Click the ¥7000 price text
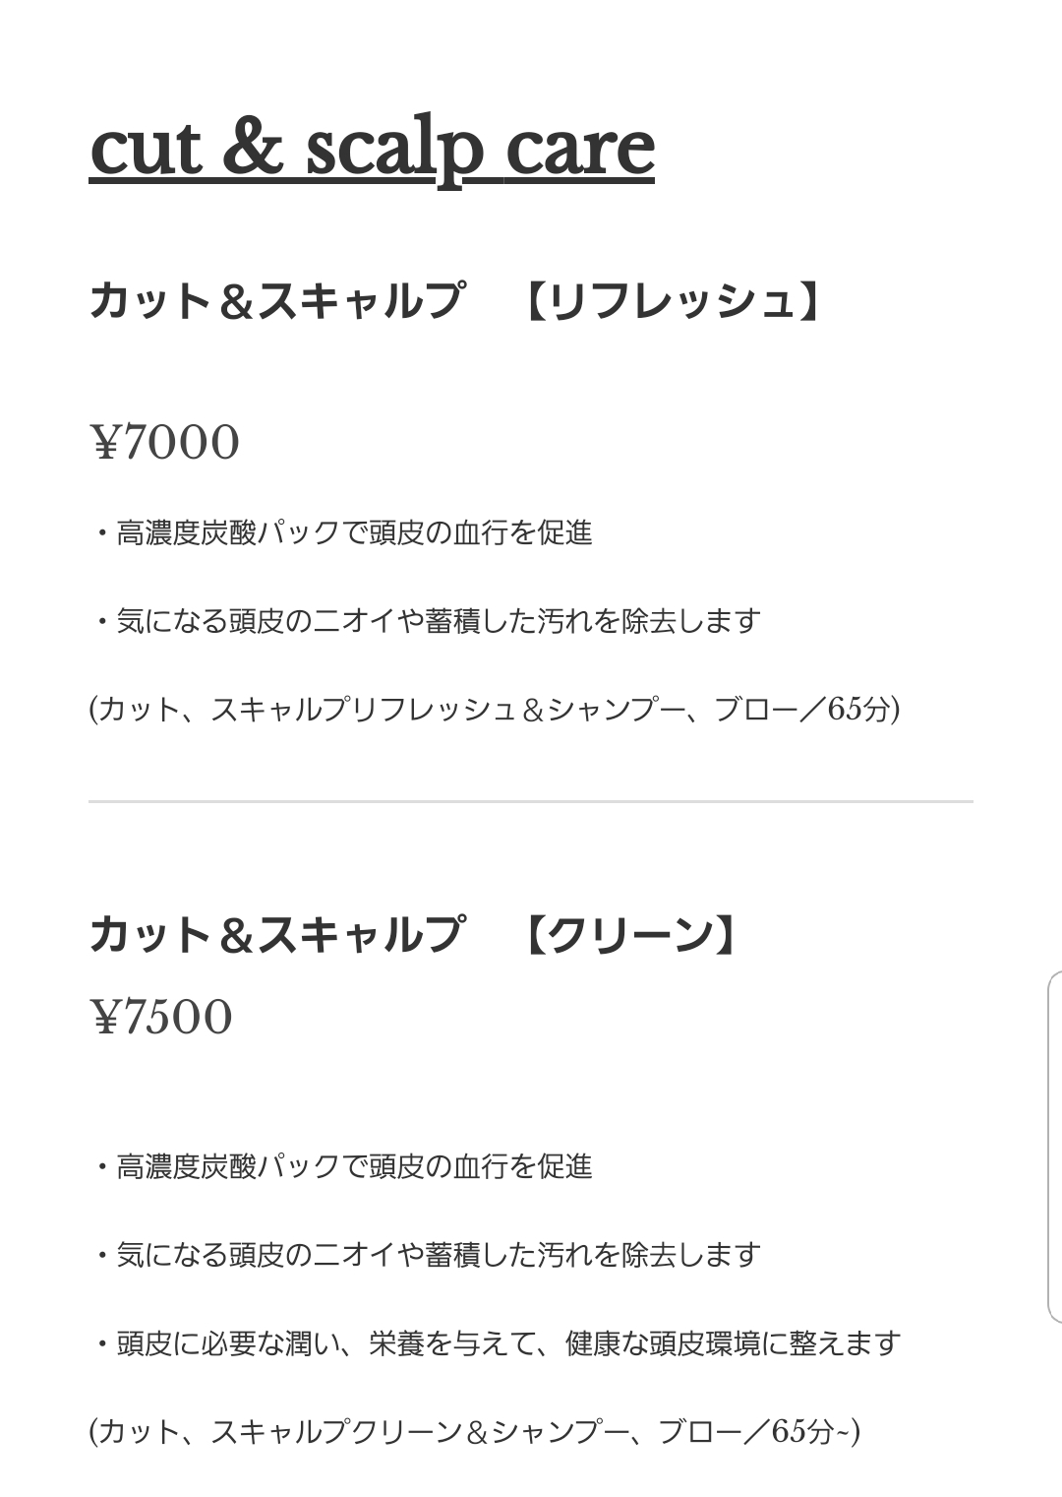 165,442
